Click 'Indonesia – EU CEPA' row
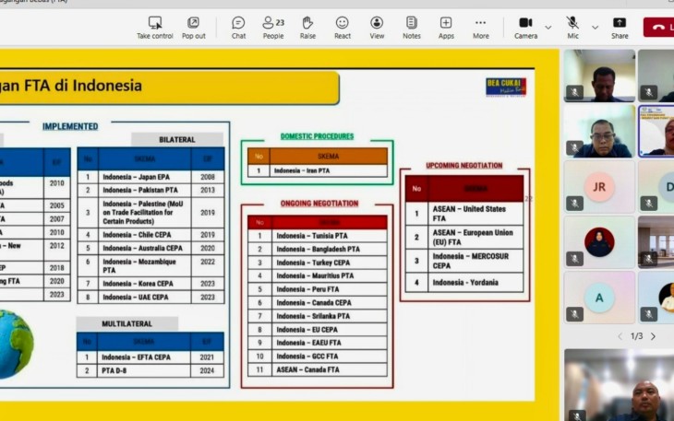 [318, 330]
